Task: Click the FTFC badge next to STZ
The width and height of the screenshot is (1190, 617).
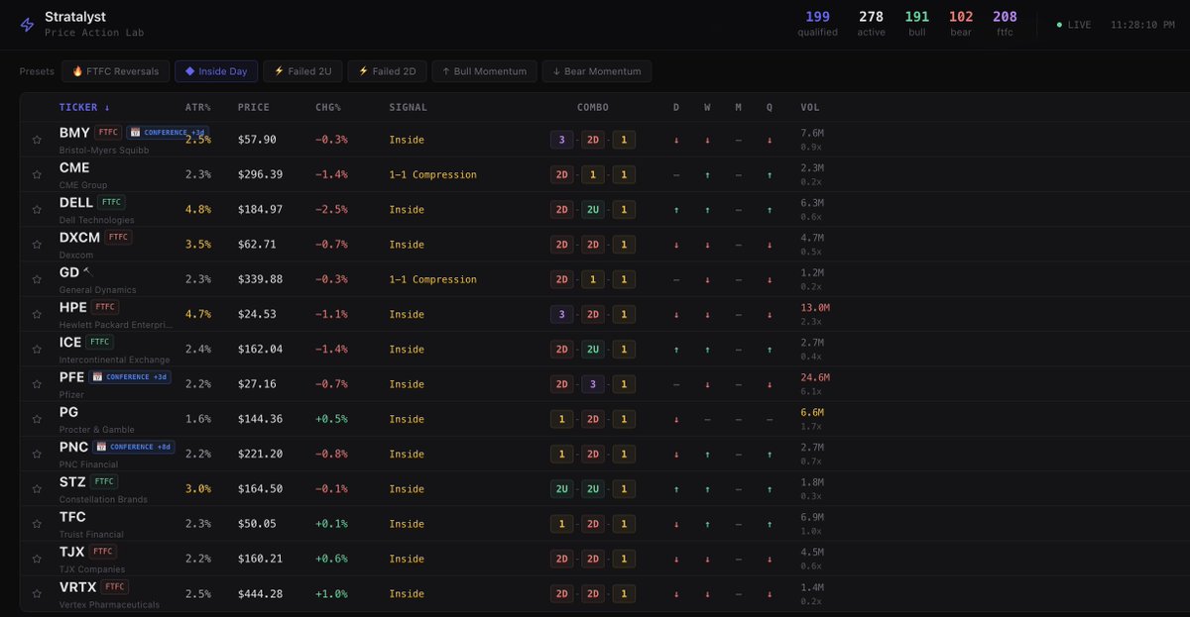Action: (x=104, y=481)
